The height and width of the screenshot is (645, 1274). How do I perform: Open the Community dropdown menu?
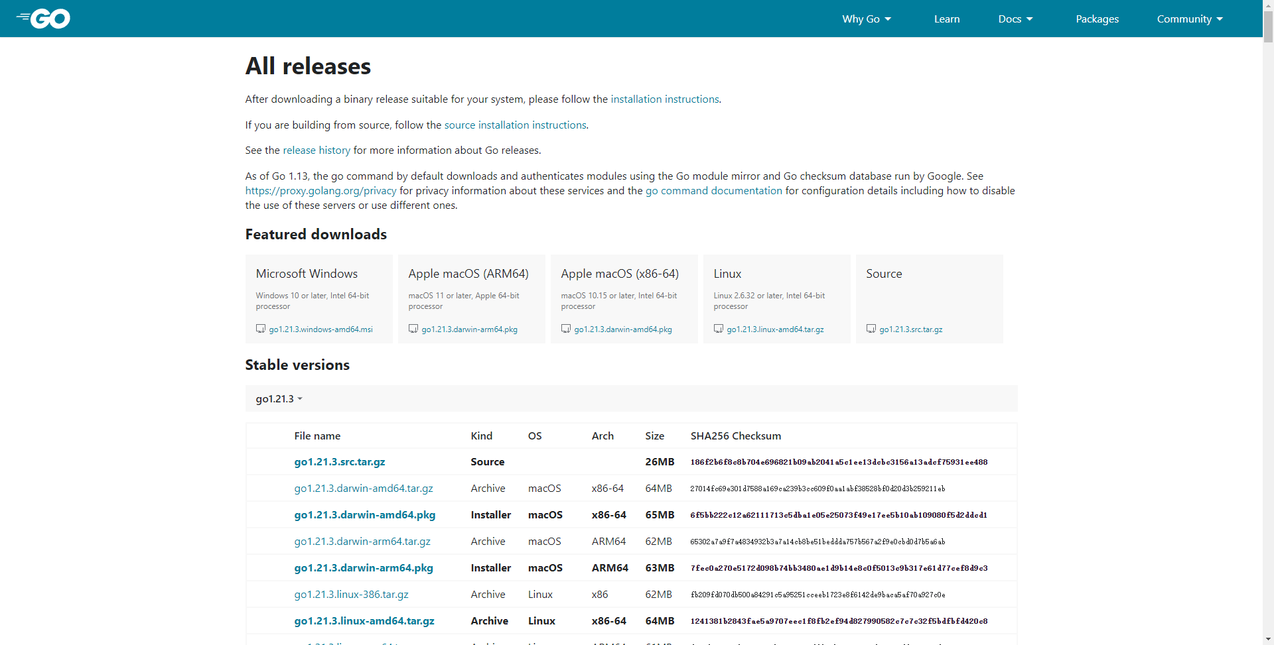(x=1189, y=19)
